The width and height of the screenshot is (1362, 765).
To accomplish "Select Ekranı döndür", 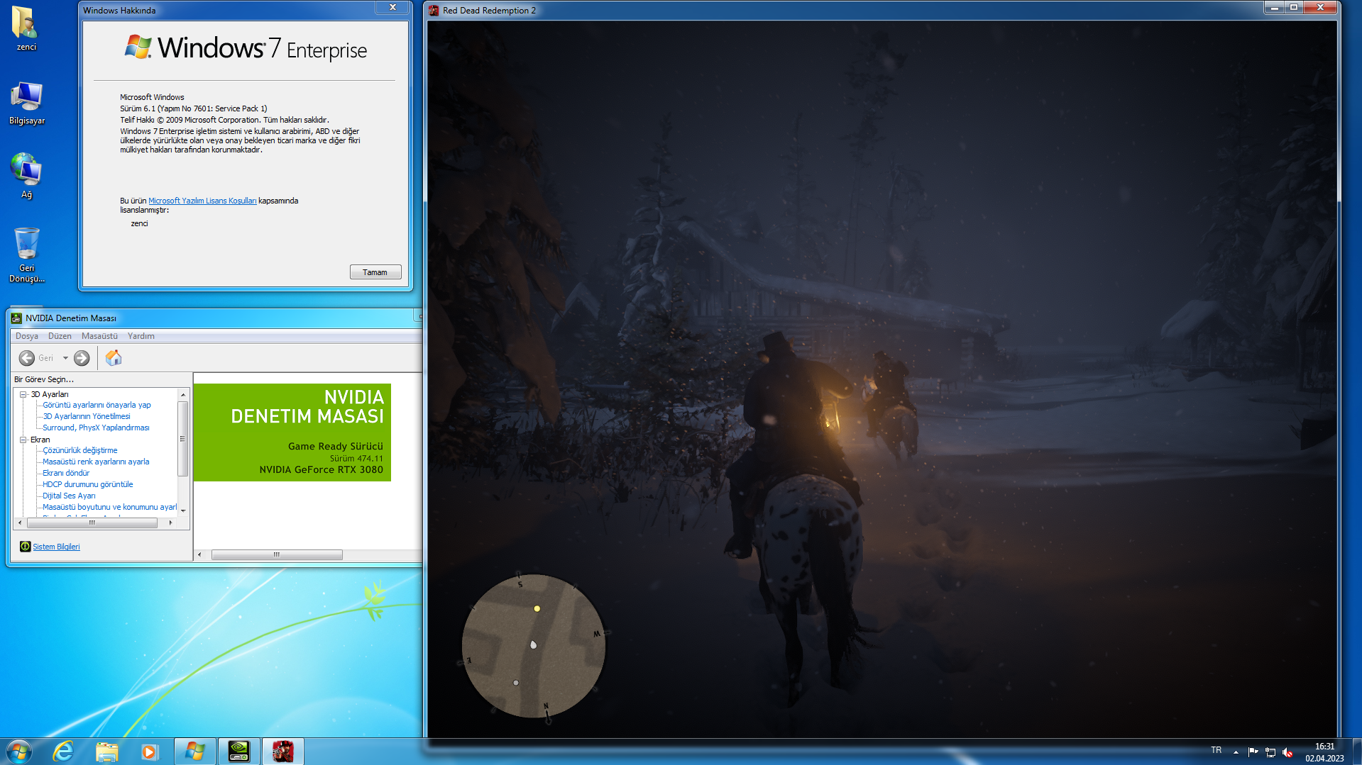I will pyautogui.click(x=66, y=473).
